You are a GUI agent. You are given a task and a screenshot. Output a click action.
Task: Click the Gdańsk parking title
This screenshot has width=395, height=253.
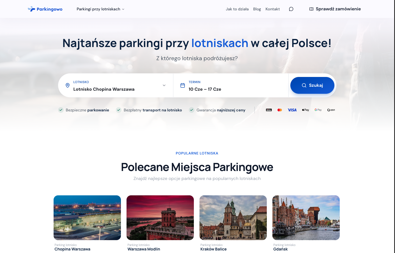coord(281,249)
